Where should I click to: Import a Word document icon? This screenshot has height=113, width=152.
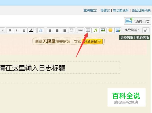coord(118,30)
